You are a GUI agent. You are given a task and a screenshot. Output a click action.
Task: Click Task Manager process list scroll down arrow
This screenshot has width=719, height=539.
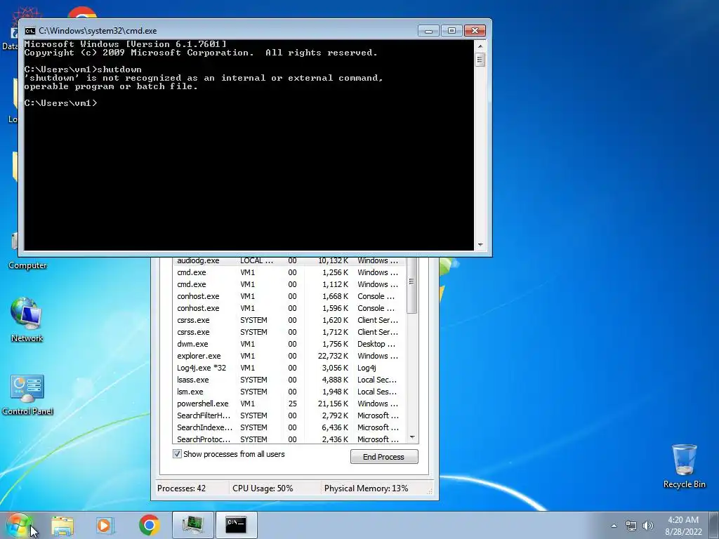tap(411, 437)
